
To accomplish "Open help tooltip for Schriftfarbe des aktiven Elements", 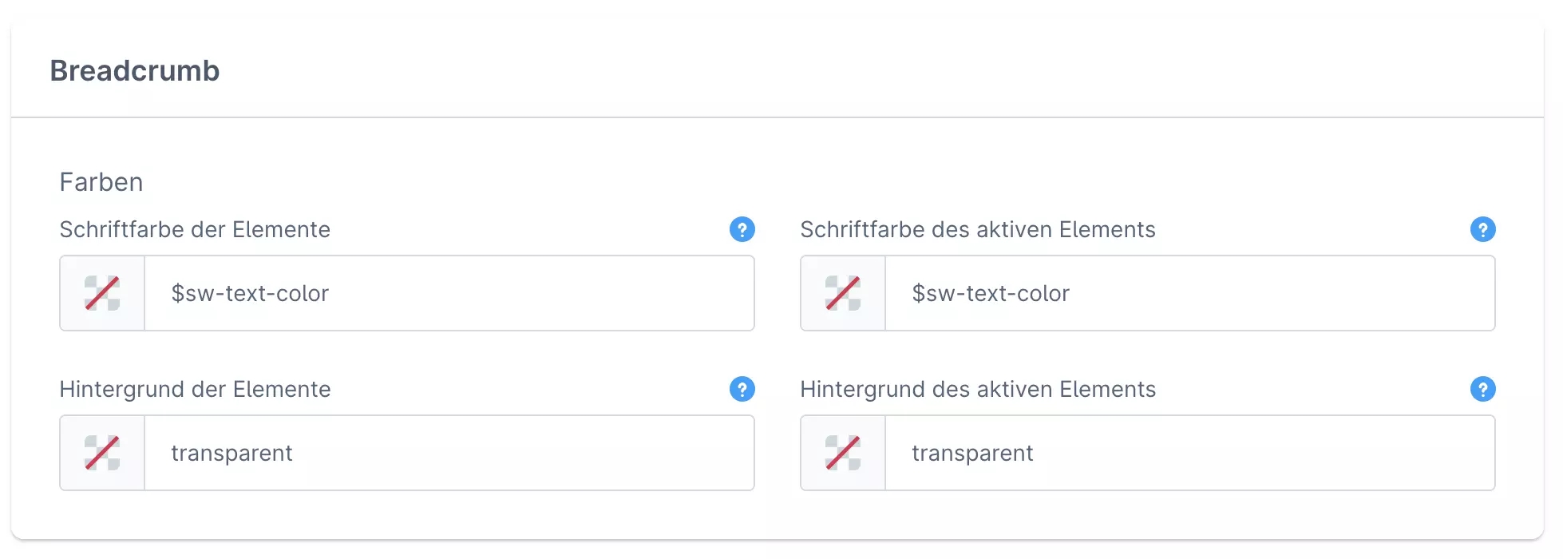I will [1482, 230].
